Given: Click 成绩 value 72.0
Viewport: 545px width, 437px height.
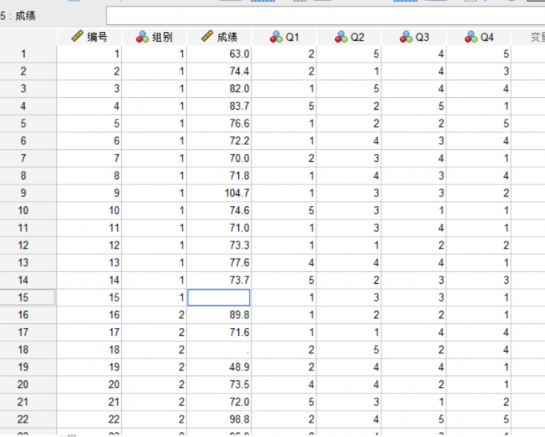Looking at the screenshot, I should 219,402.
